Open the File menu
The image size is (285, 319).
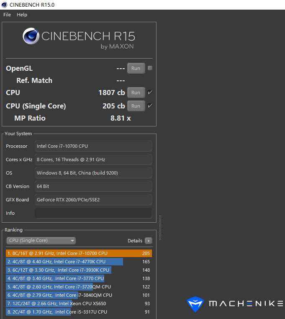pyautogui.click(x=7, y=15)
